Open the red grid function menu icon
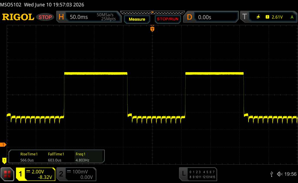The width and height of the screenshot is (298, 183). (7, 174)
